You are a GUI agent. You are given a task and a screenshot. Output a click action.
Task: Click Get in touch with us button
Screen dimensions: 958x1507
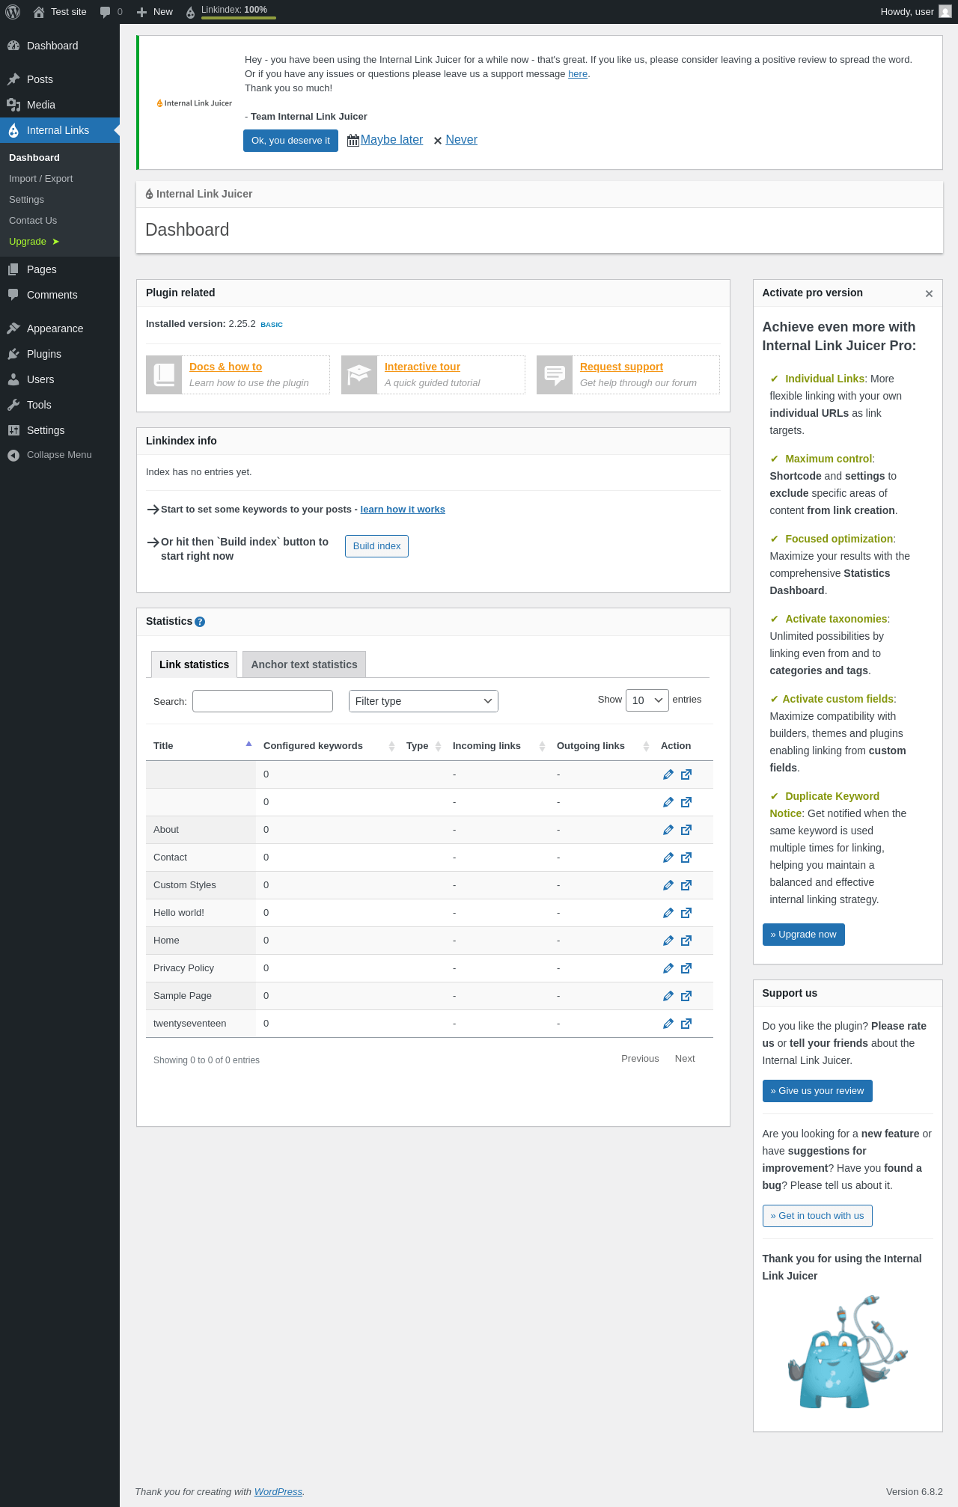click(817, 1216)
